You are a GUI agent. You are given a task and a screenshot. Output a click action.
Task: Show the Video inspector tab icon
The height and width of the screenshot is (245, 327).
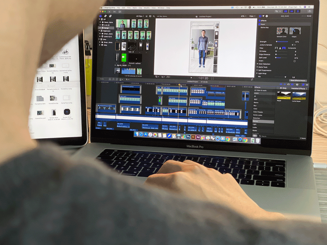coord(260,16)
